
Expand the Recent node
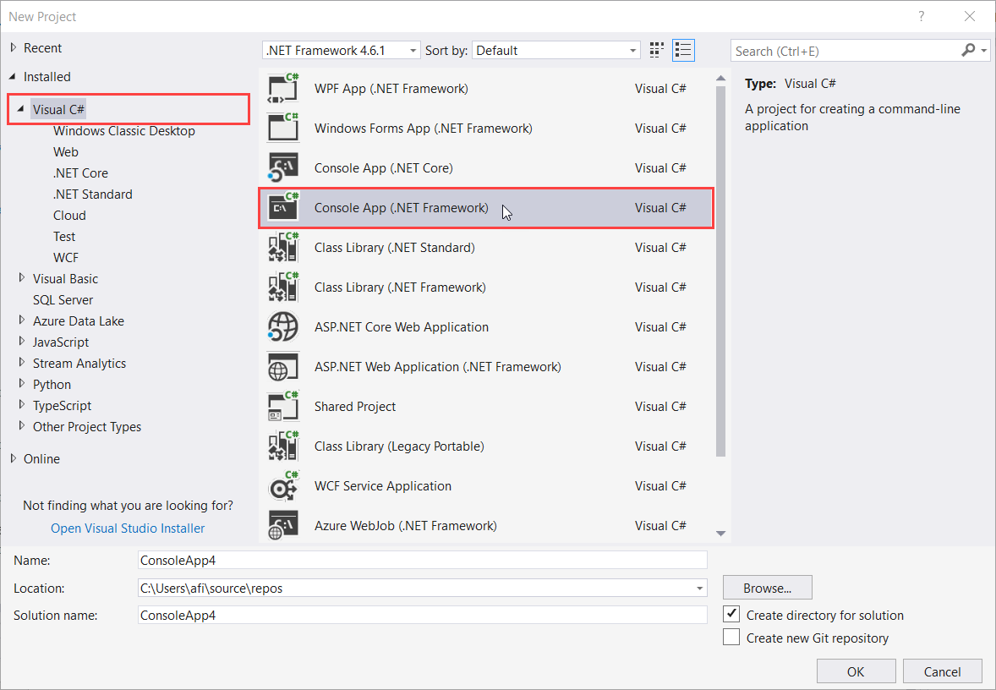click(x=14, y=47)
